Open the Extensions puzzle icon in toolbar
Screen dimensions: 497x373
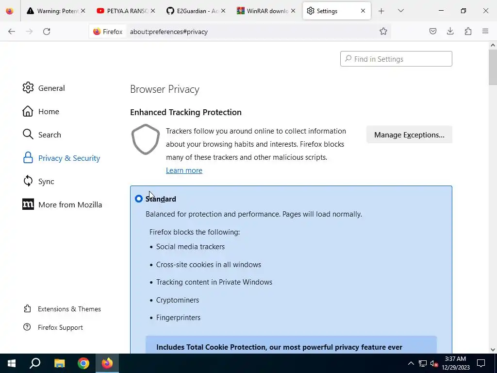468,31
